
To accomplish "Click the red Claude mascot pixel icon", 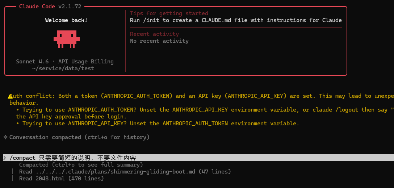I will click(x=66, y=39).
